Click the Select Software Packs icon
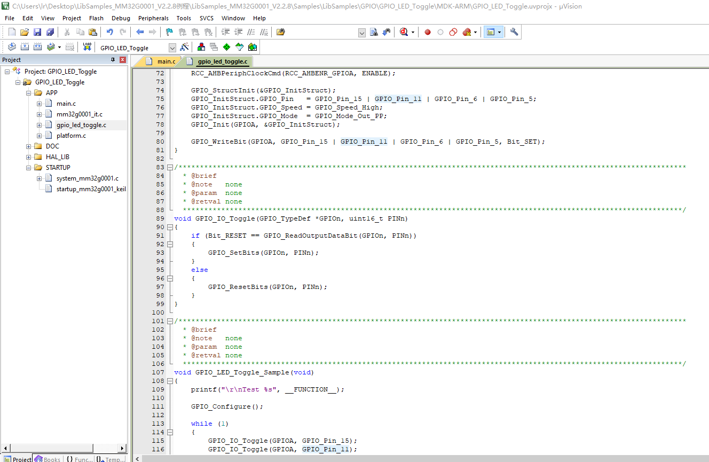709x462 pixels. [240, 47]
